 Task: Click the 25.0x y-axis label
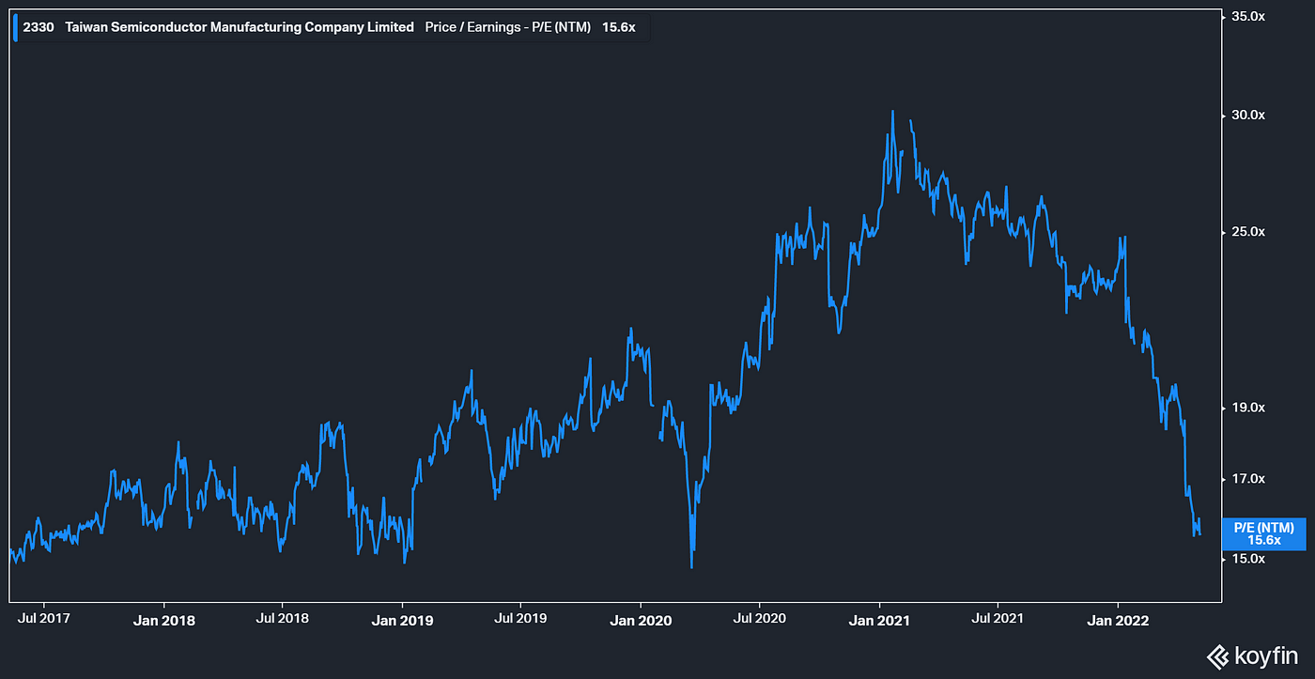1247,232
